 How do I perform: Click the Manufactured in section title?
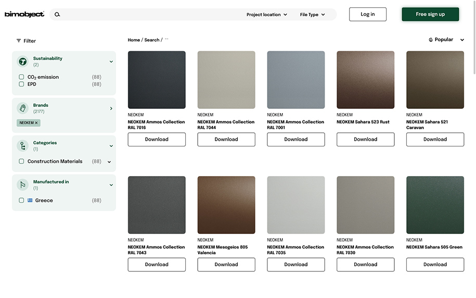click(x=51, y=182)
